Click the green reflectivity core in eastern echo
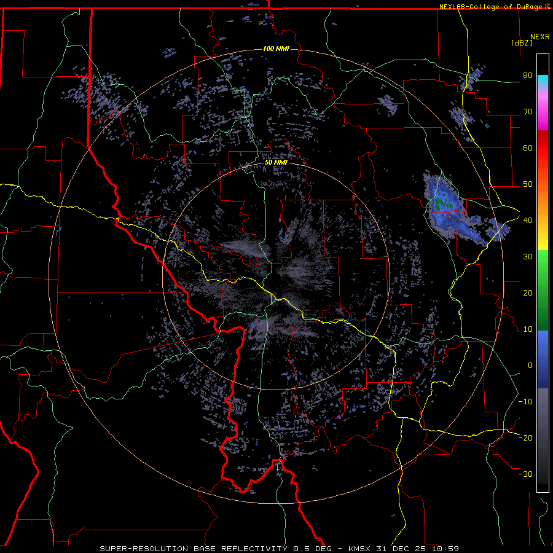The width and height of the screenshot is (553, 553). [443, 204]
